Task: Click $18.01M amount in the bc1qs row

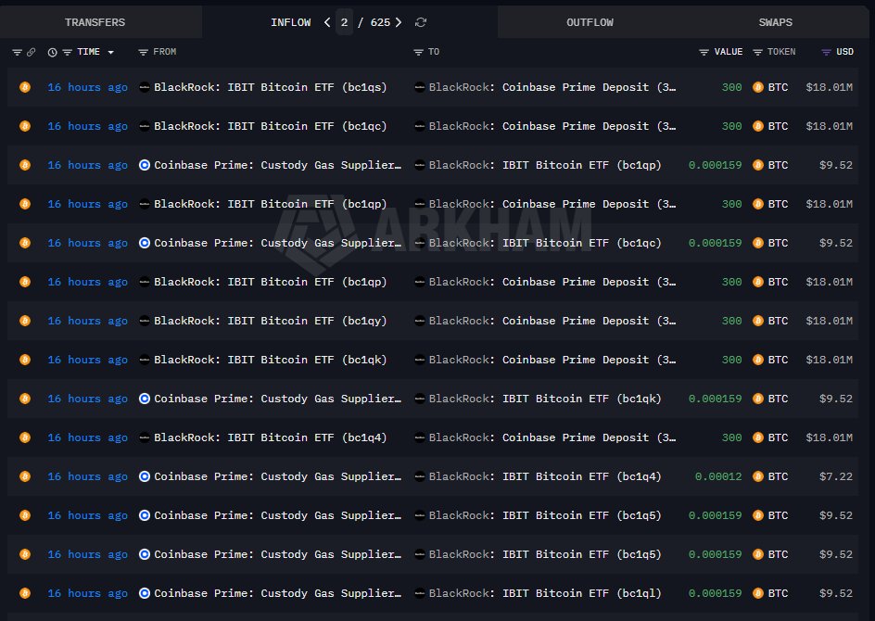Action: pos(830,87)
